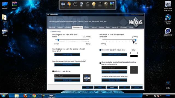Switch to the Position tab
The width and height of the screenshot is (175, 98).
click(60, 27)
